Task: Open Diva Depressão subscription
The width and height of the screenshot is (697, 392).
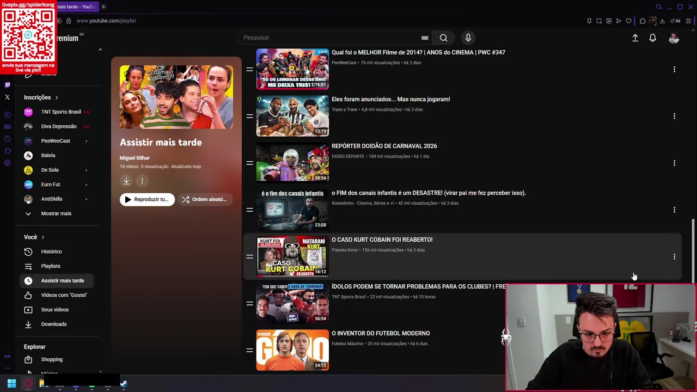Action: click(x=57, y=126)
